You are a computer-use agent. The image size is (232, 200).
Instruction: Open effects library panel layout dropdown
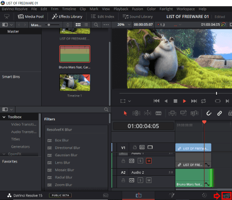click(11, 110)
